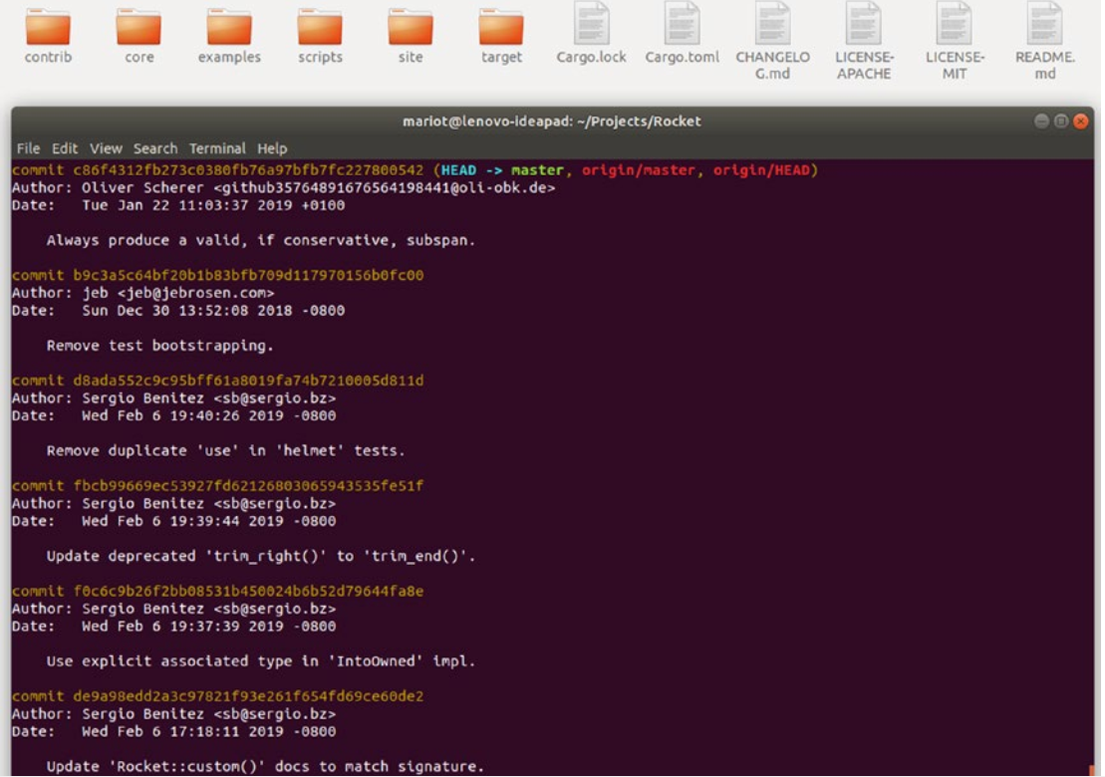Click commit hash b9c3a5c64bf20b1b83bfb709d117970156b0fc00
The width and height of the screenshot is (1105, 777).
[x=248, y=276]
